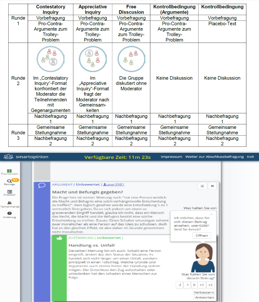
Task: Go to Weiter zur Abschlussbefragung
Action: [214, 157]
